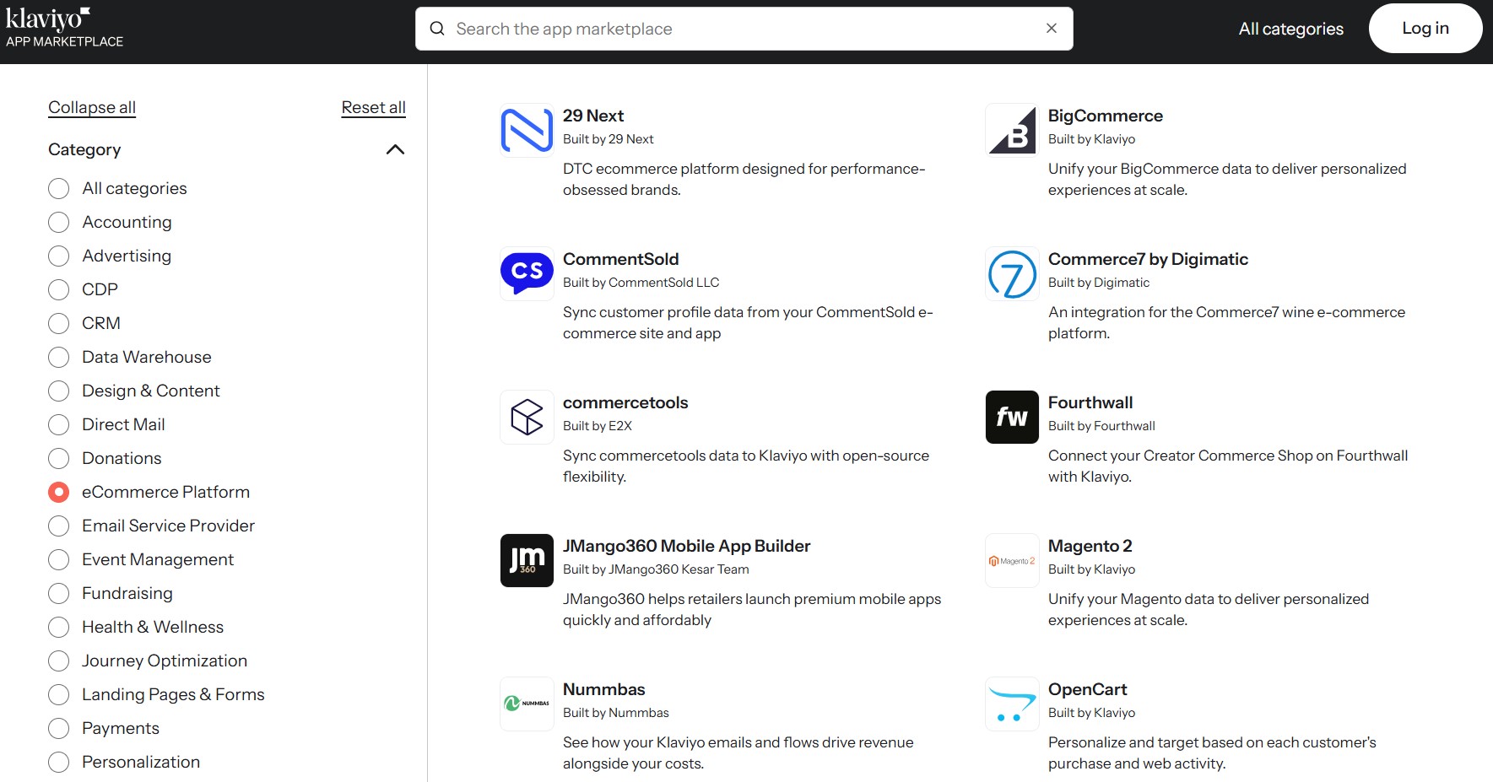Collapse the Category section chevron
This screenshot has width=1493, height=782.
[395, 149]
